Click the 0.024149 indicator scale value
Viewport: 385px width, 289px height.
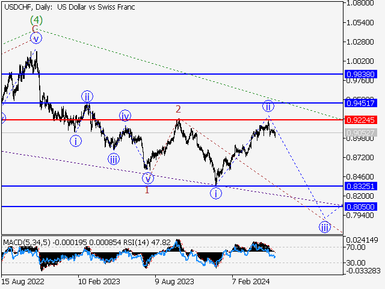coord(362,240)
